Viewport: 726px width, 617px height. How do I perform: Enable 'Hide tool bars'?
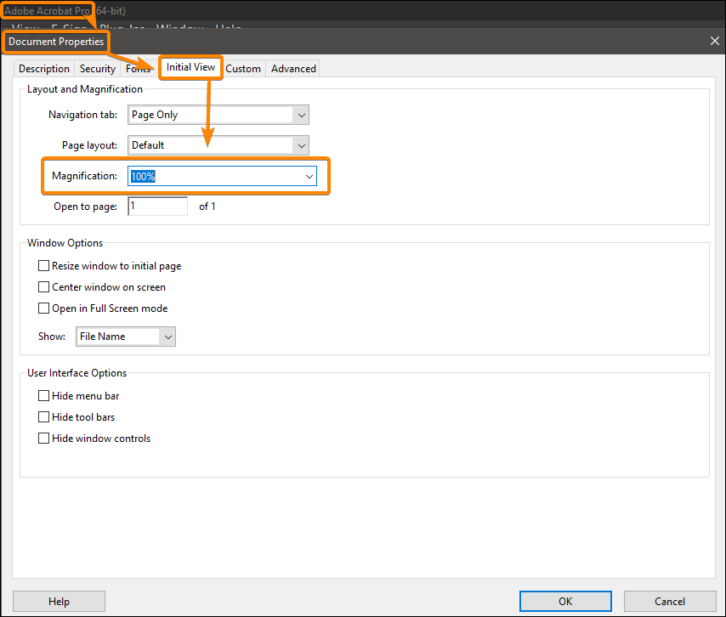tap(43, 416)
